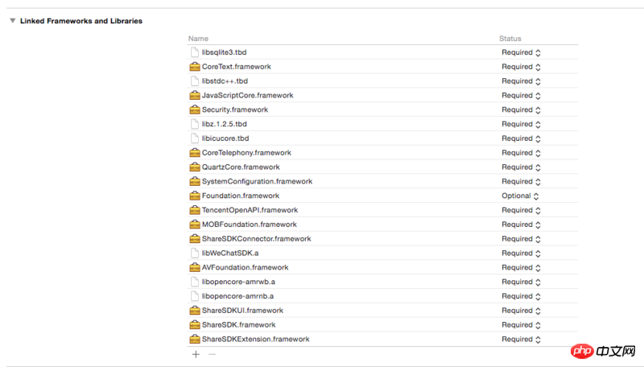Select the text 'JavaScriptCore.framework'
The image size is (644, 367).
point(248,95)
